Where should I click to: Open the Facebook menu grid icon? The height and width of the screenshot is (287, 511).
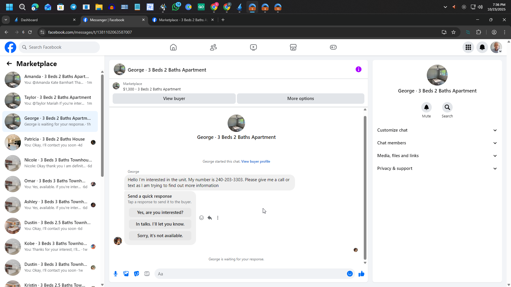point(468,47)
